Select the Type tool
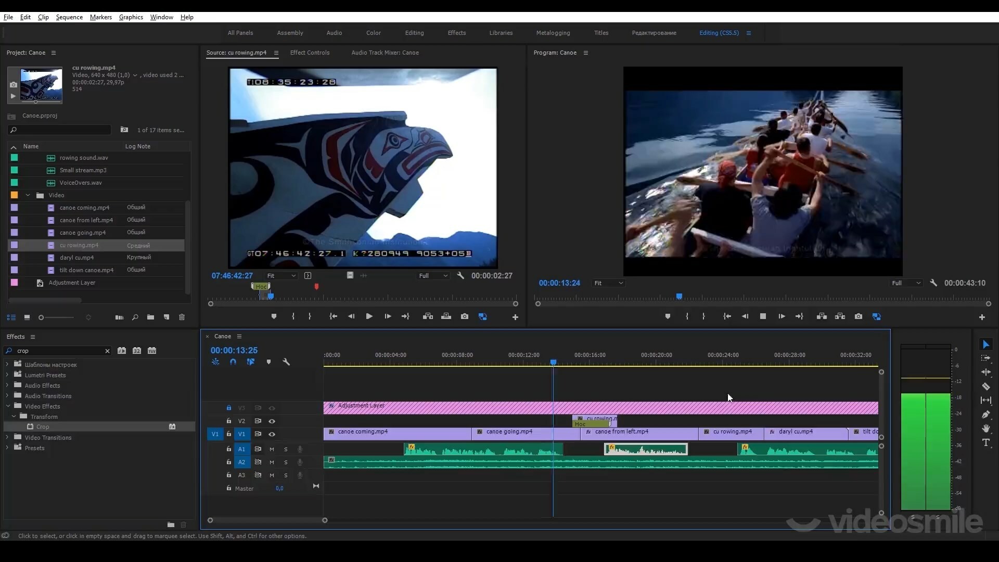999x562 pixels. click(985, 442)
